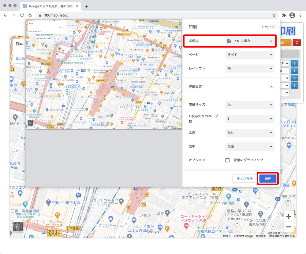The height and width of the screenshot is (254, 306).
Task: Click the top blue i info button
Action: [x=294, y=63]
